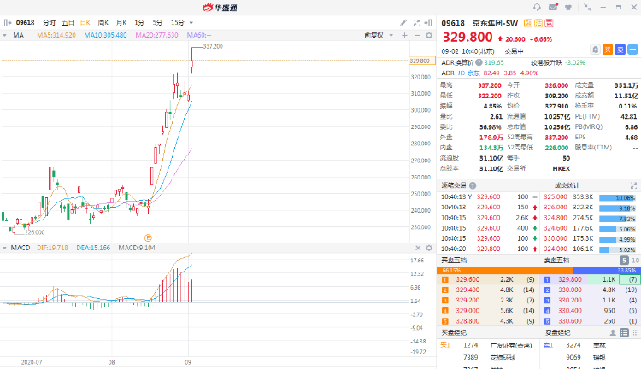Click the customer service headset icon

536,7
